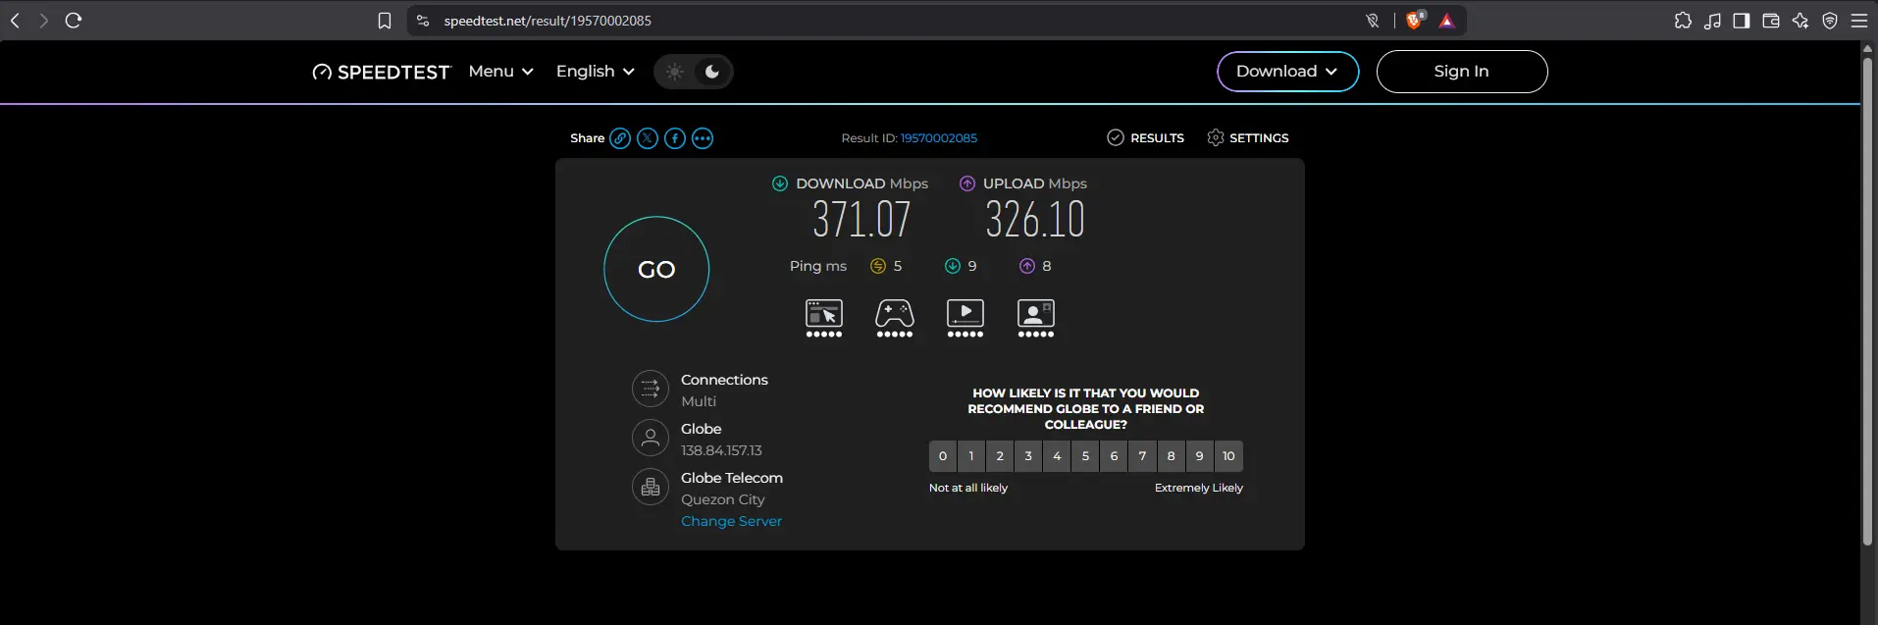Viewport: 1878px width, 625px height.
Task: Rate recommendation 1
Action: tap(971, 456)
